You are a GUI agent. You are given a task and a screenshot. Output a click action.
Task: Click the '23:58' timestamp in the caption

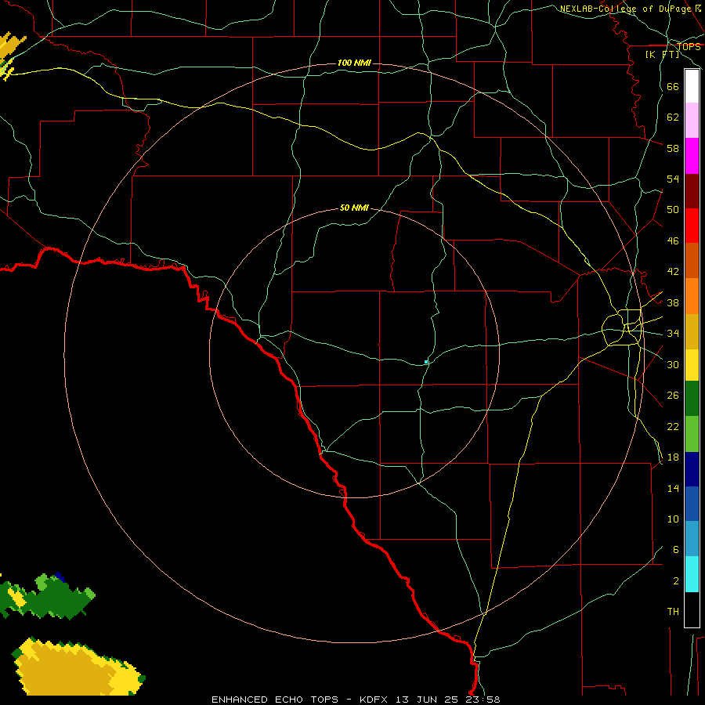(x=483, y=700)
